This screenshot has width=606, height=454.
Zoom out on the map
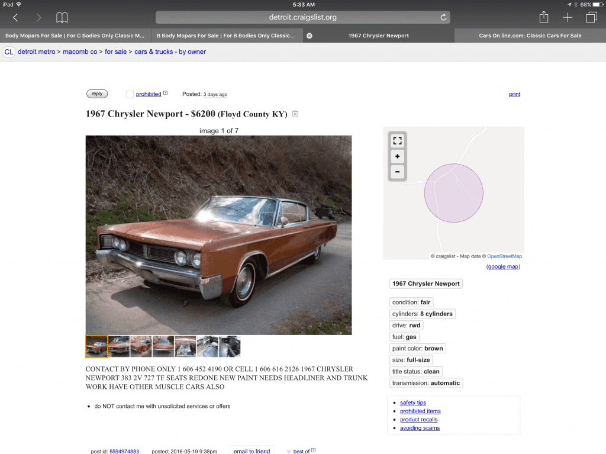point(397,172)
